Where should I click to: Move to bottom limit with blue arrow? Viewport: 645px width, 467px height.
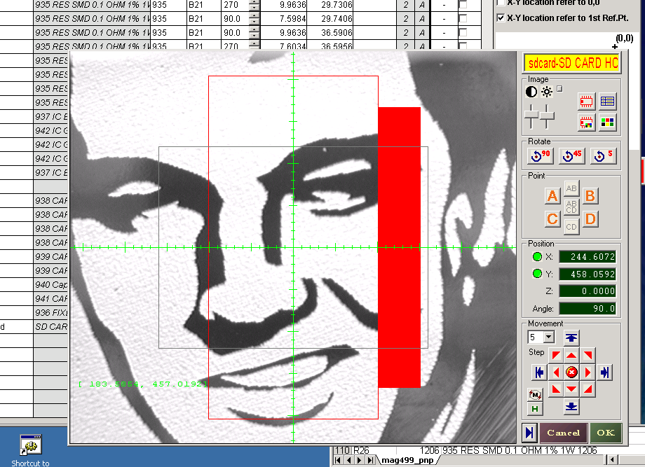(571, 407)
